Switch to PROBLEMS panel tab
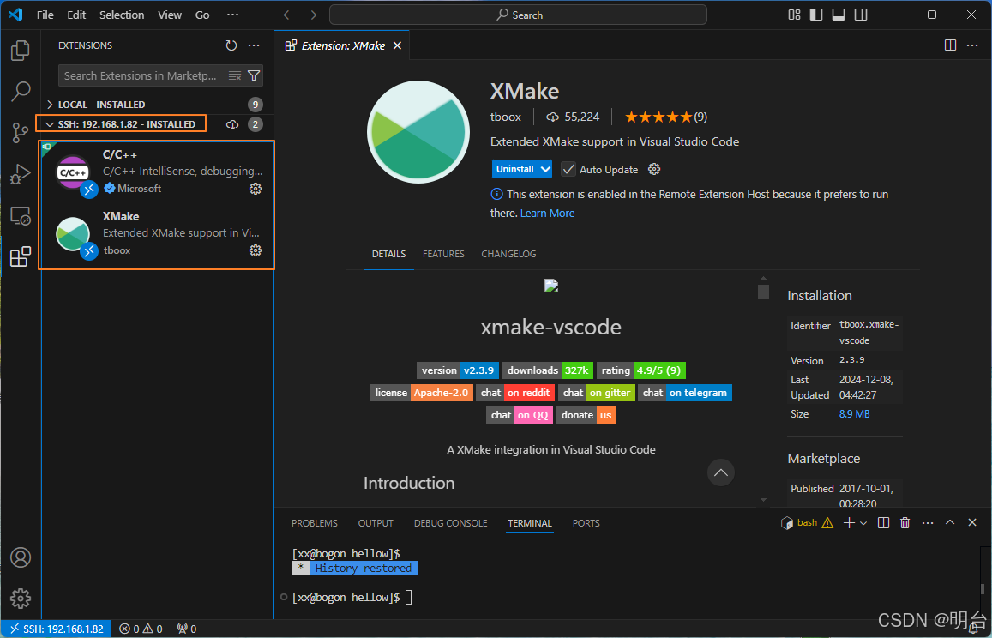This screenshot has height=638, width=992. pyautogui.click(x=315, y=523)
